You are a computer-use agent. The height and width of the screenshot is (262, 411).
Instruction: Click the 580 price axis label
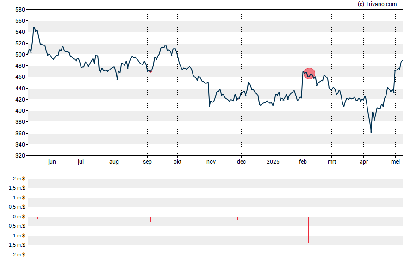[x=20, y=10]
